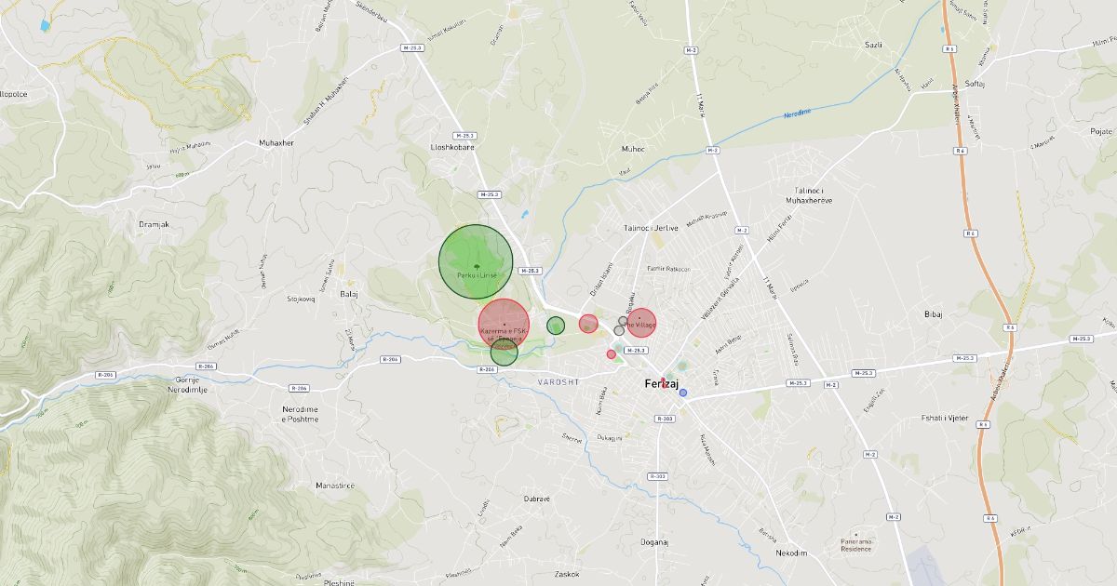The image size is (1117, 586).
Task: Select the Panorama Residence label
Action: coord(855,545)
